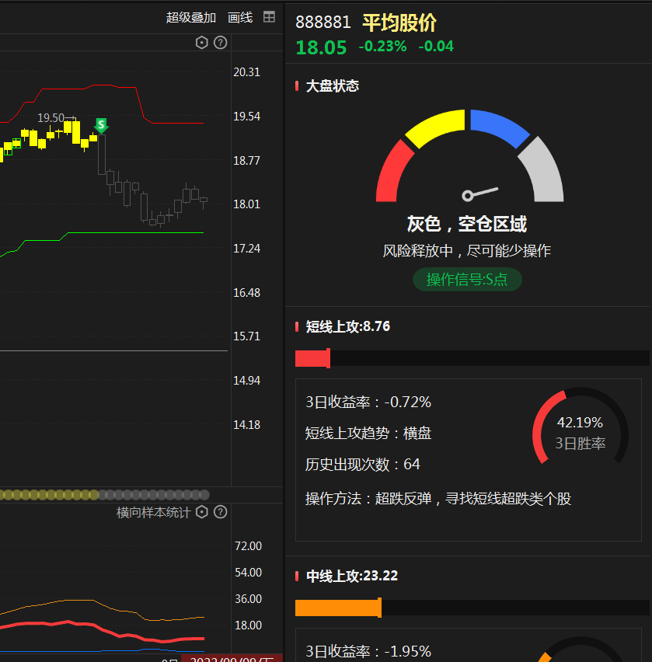Click the 36.00 indicator axis label
The image size is (652, 662).
tap(249, 599)
